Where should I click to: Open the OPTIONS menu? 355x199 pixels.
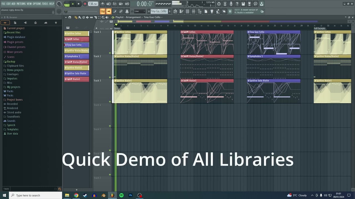coord(37,4)
